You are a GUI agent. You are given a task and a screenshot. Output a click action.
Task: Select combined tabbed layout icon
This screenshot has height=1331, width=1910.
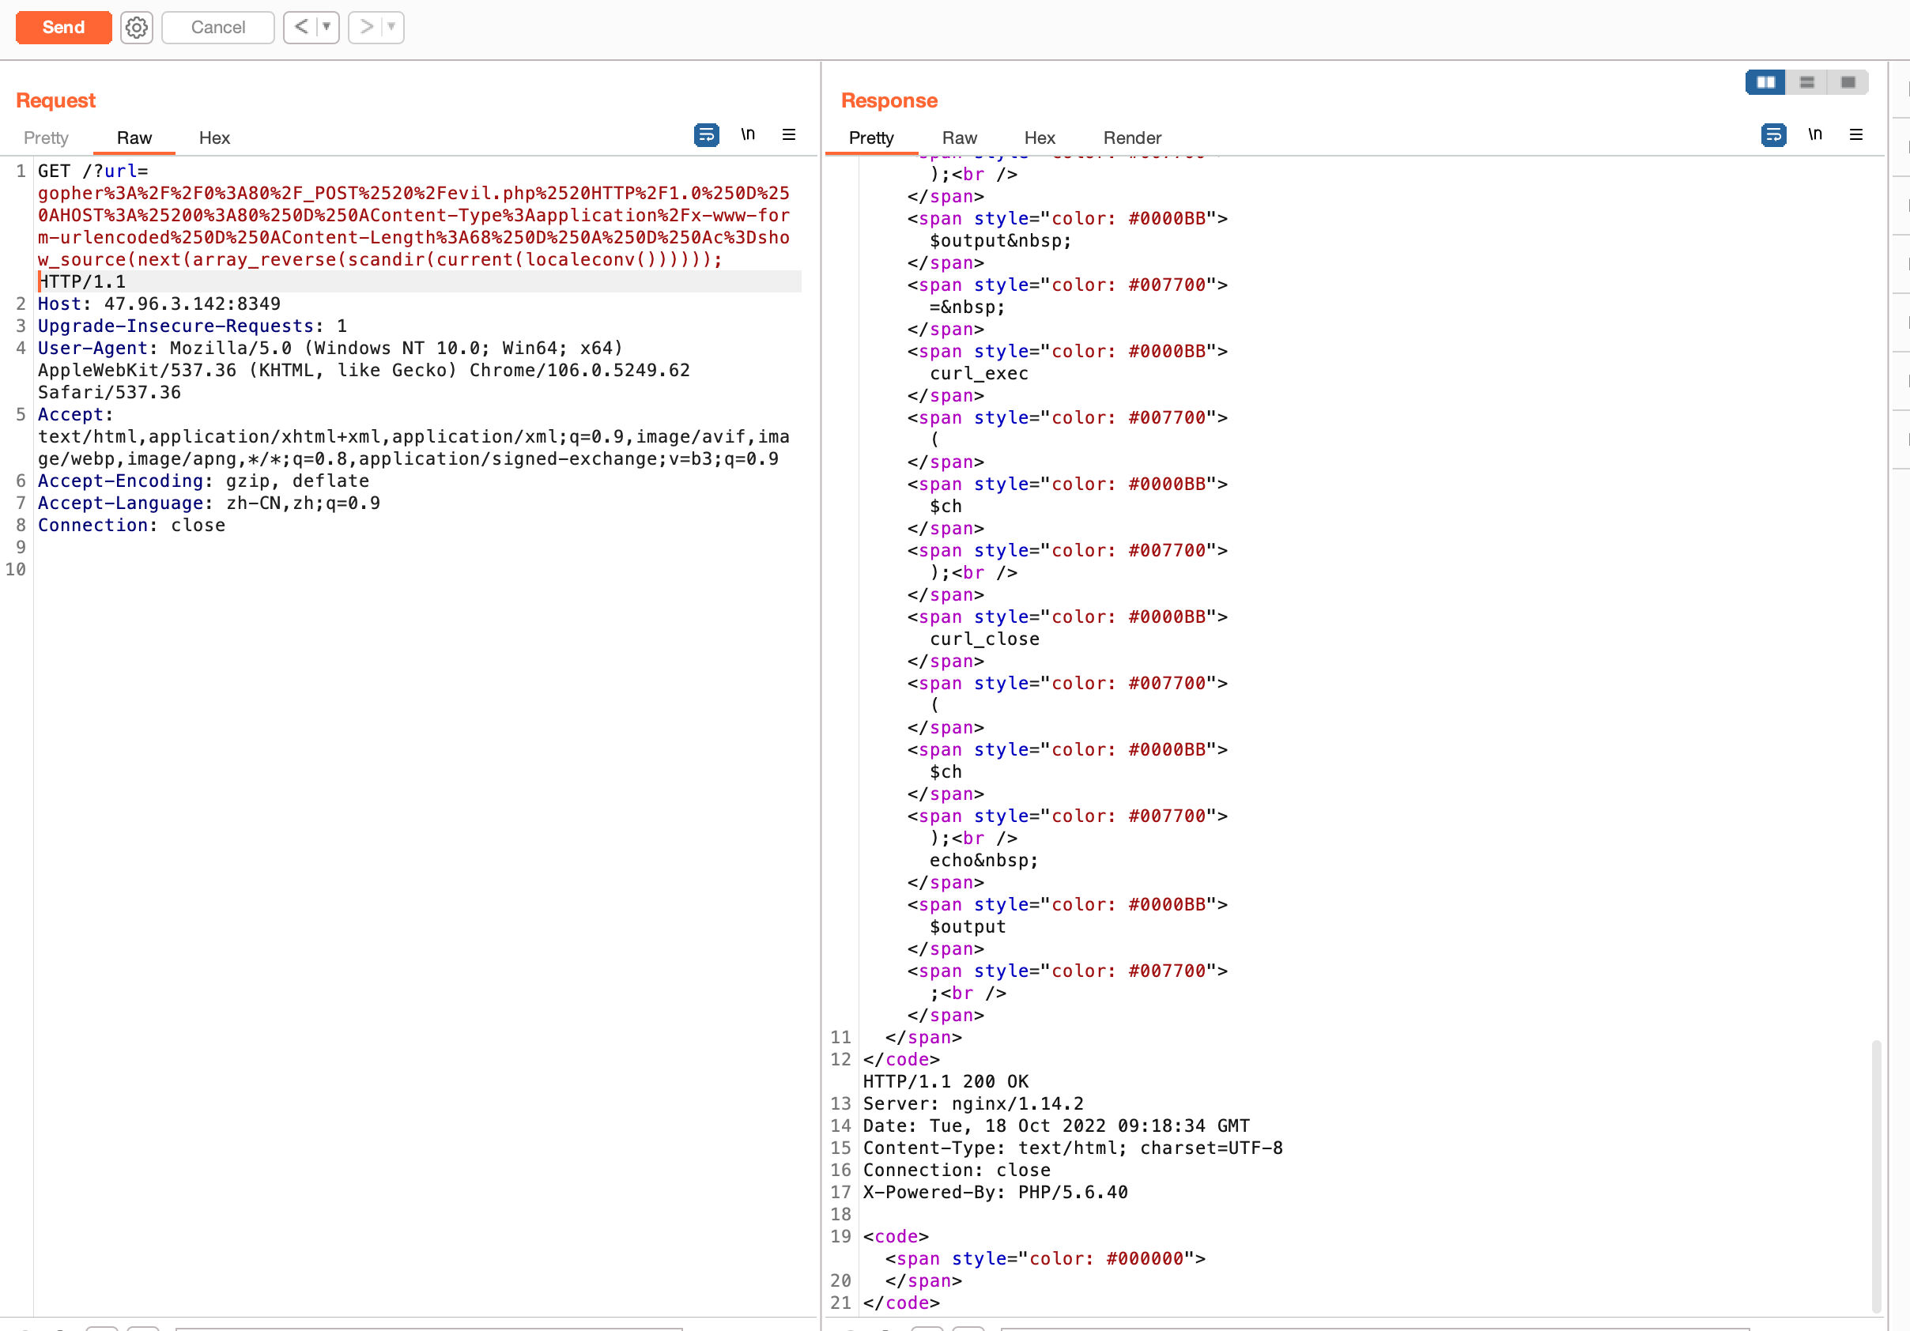click(1848, 82)
